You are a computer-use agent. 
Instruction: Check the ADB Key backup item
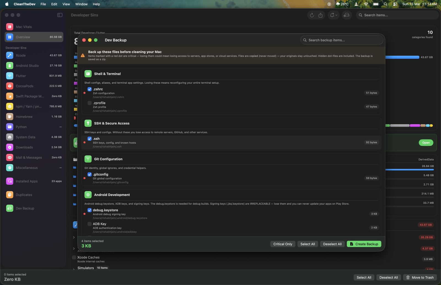point(89,224)
